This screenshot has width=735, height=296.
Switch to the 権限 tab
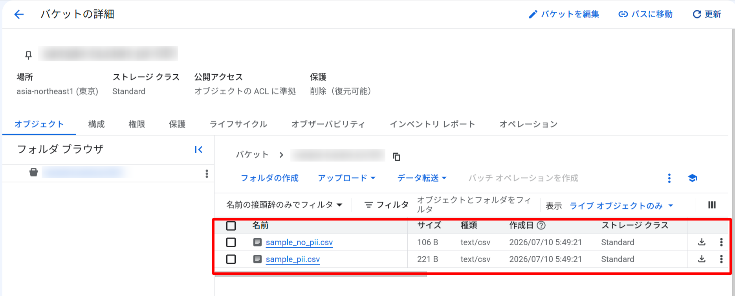[x=137, y=124]
